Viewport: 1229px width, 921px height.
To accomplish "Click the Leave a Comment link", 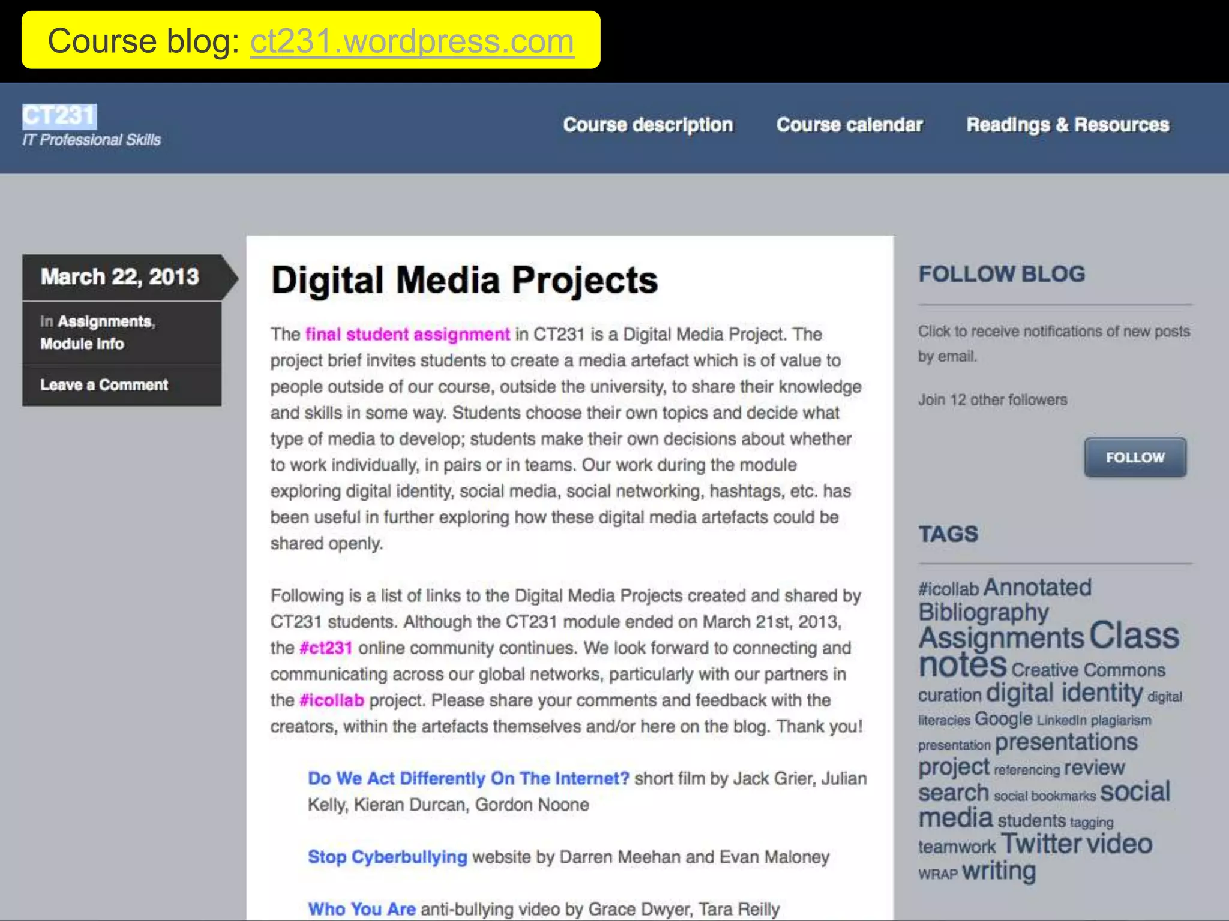I will pos(104,385).
